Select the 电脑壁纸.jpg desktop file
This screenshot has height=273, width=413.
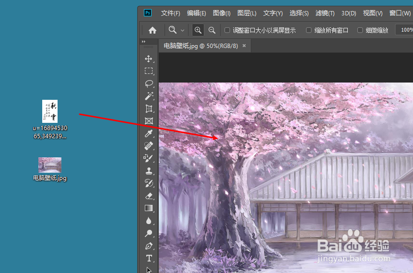coord(50,169)
